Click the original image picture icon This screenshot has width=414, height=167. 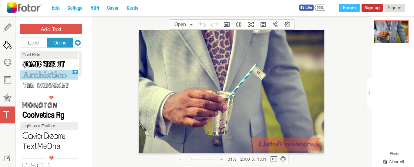pyautogui.click(x=227, y=25)
